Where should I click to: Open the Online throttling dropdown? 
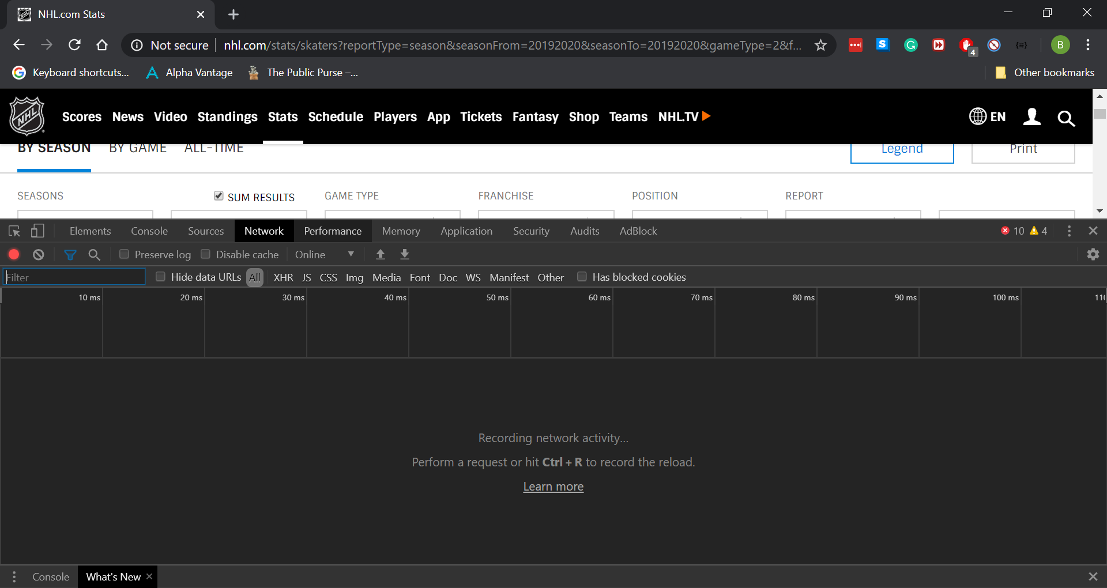pos(325,254)
